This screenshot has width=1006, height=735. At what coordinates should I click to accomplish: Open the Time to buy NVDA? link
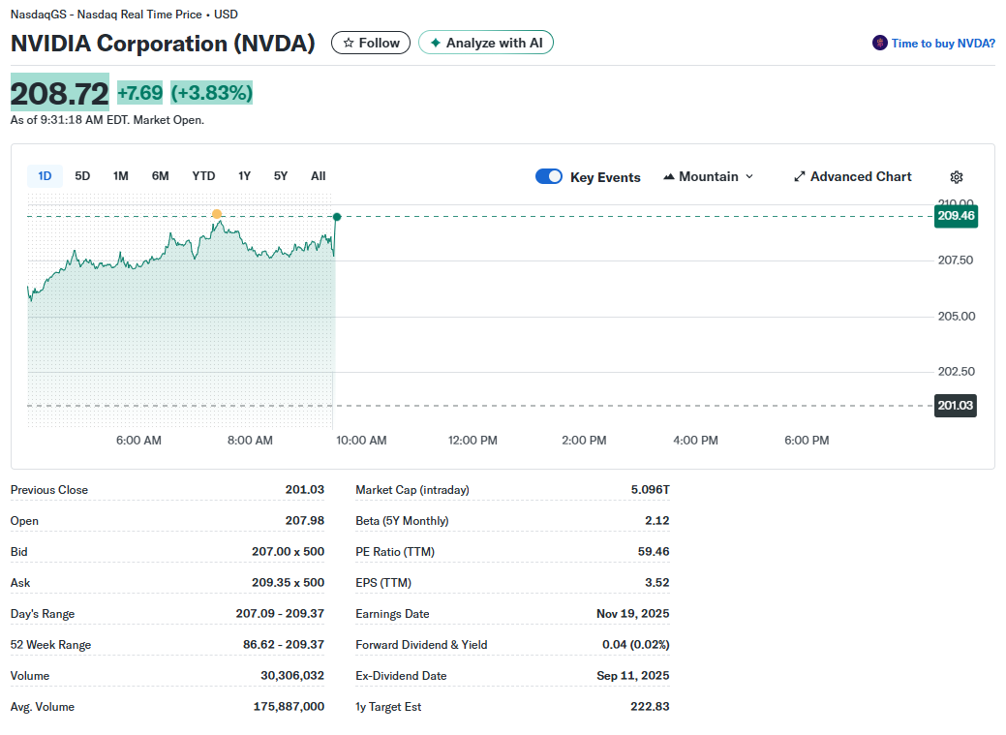coord(942,44)
